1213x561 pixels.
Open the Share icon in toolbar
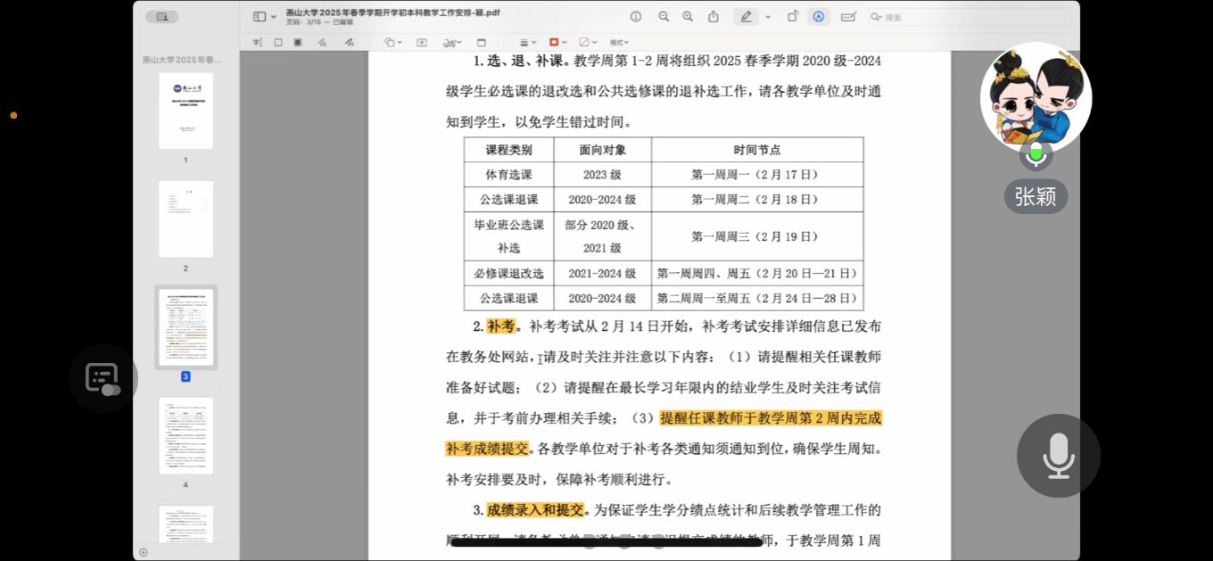714,17
